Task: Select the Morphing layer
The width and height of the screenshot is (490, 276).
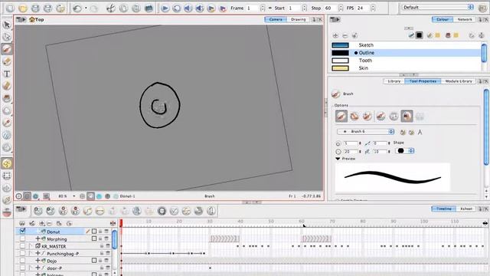Action: click(x=57, y=238)
